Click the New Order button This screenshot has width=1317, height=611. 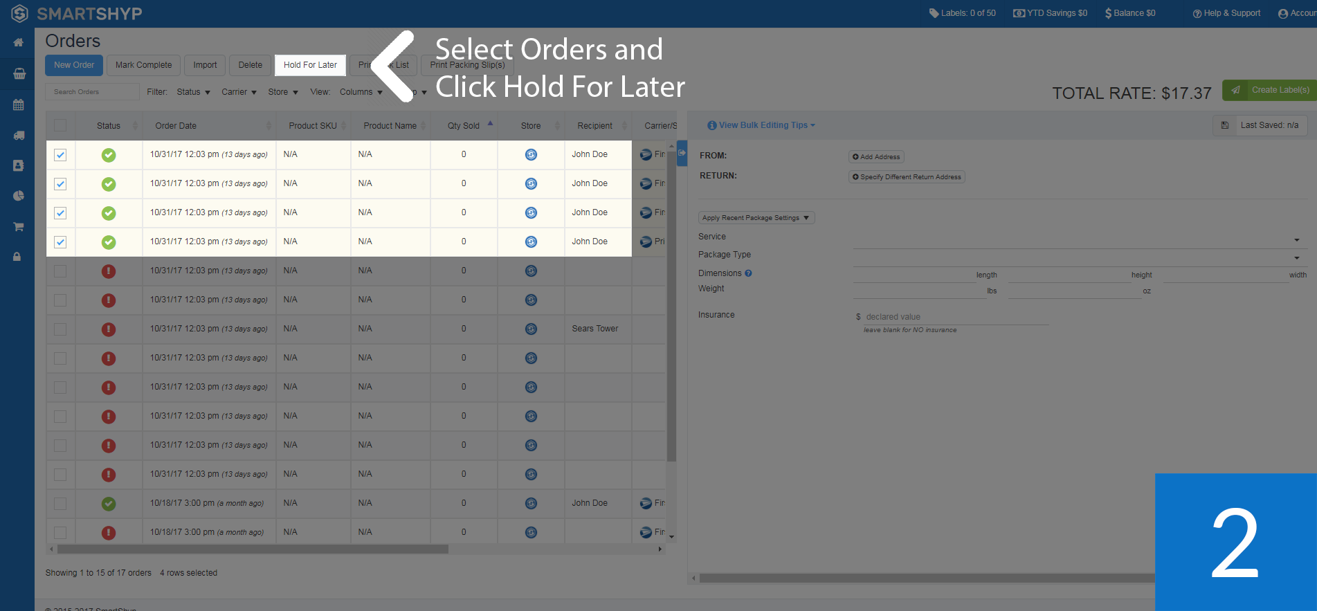point(74,65)
